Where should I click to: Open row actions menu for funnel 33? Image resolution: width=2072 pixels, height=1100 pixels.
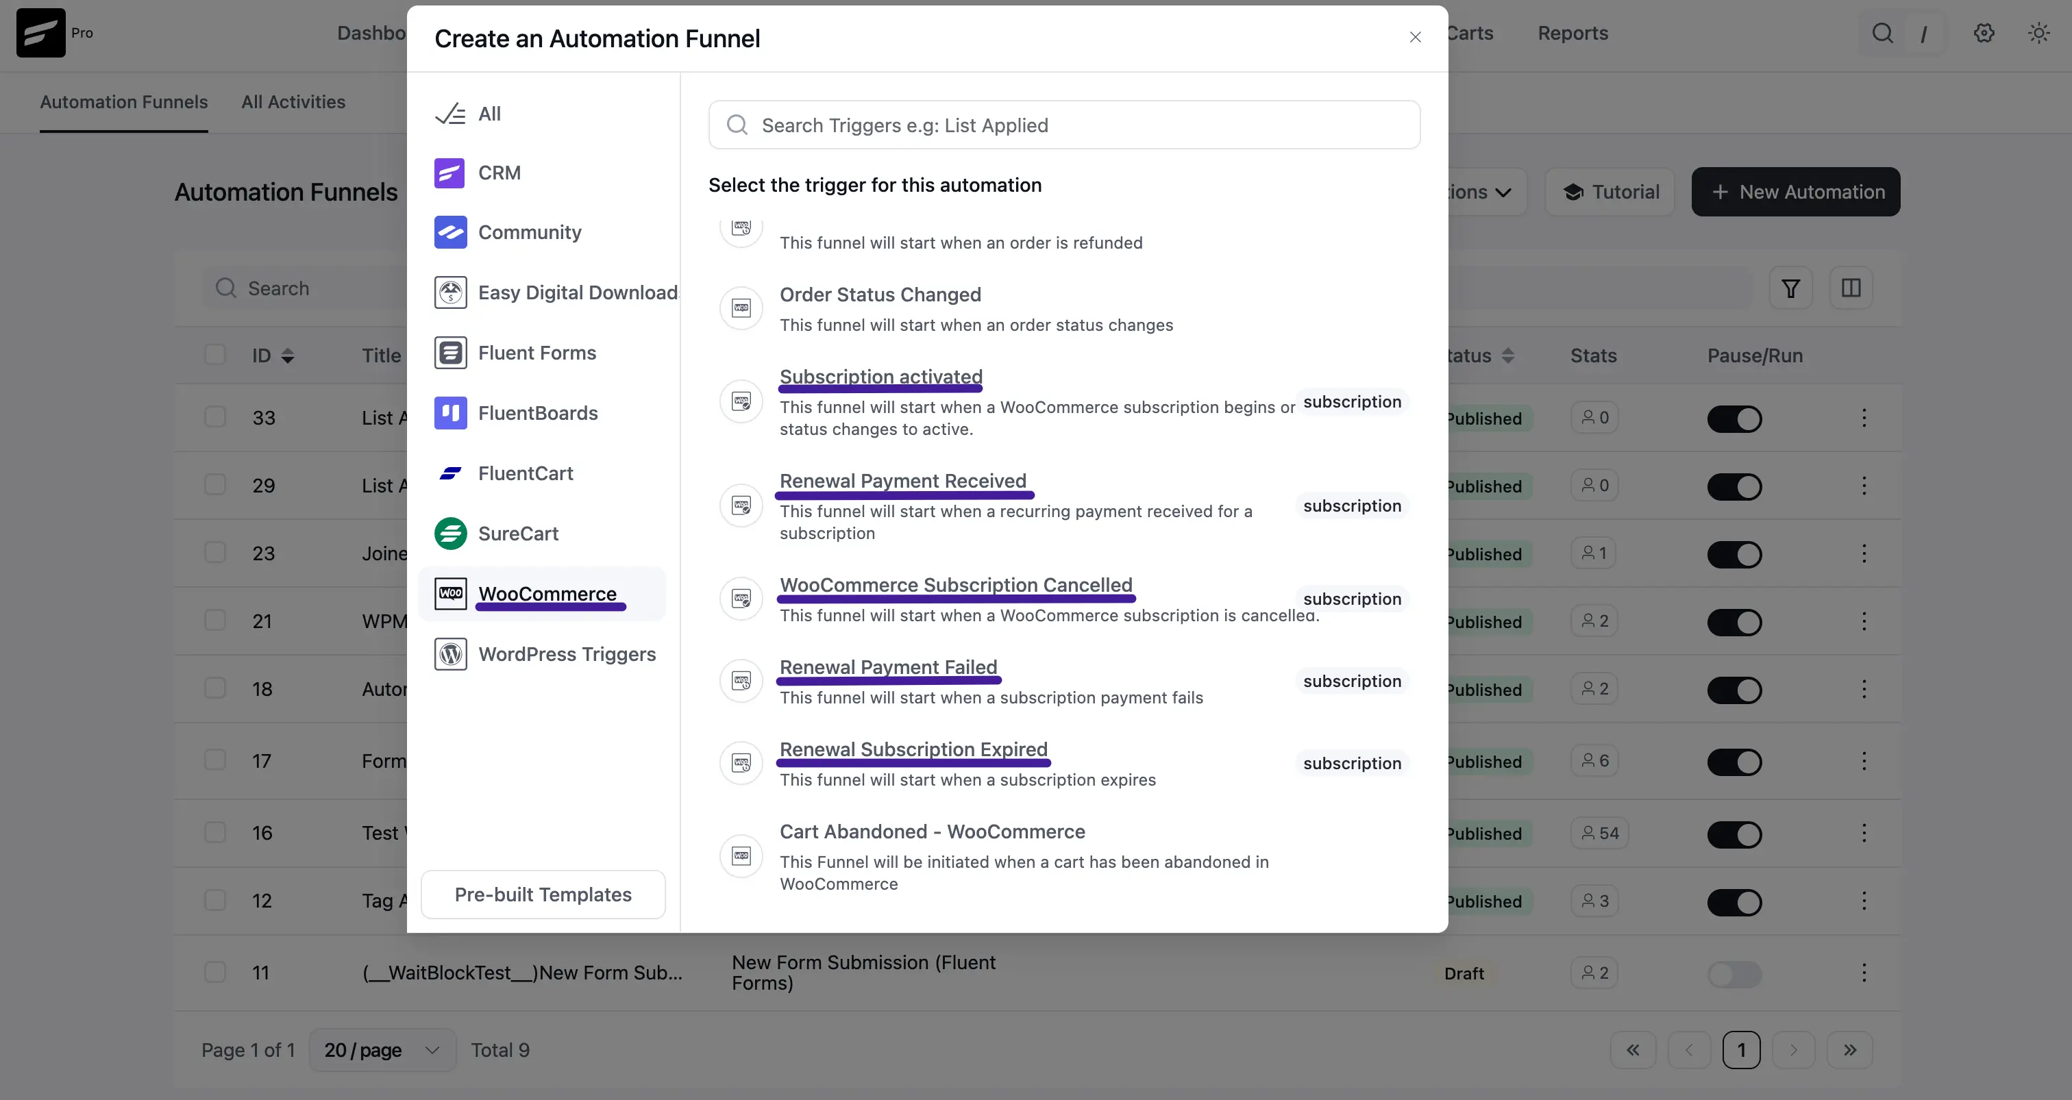(x=1864, y=417)
